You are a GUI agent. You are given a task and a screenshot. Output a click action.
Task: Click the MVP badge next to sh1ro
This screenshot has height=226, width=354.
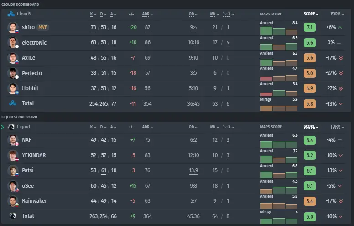pos(43,27)
